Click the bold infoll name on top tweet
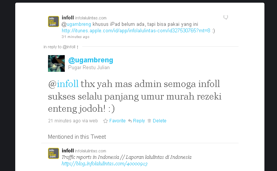This screenshot has width=277, height=171. point(68,18)
